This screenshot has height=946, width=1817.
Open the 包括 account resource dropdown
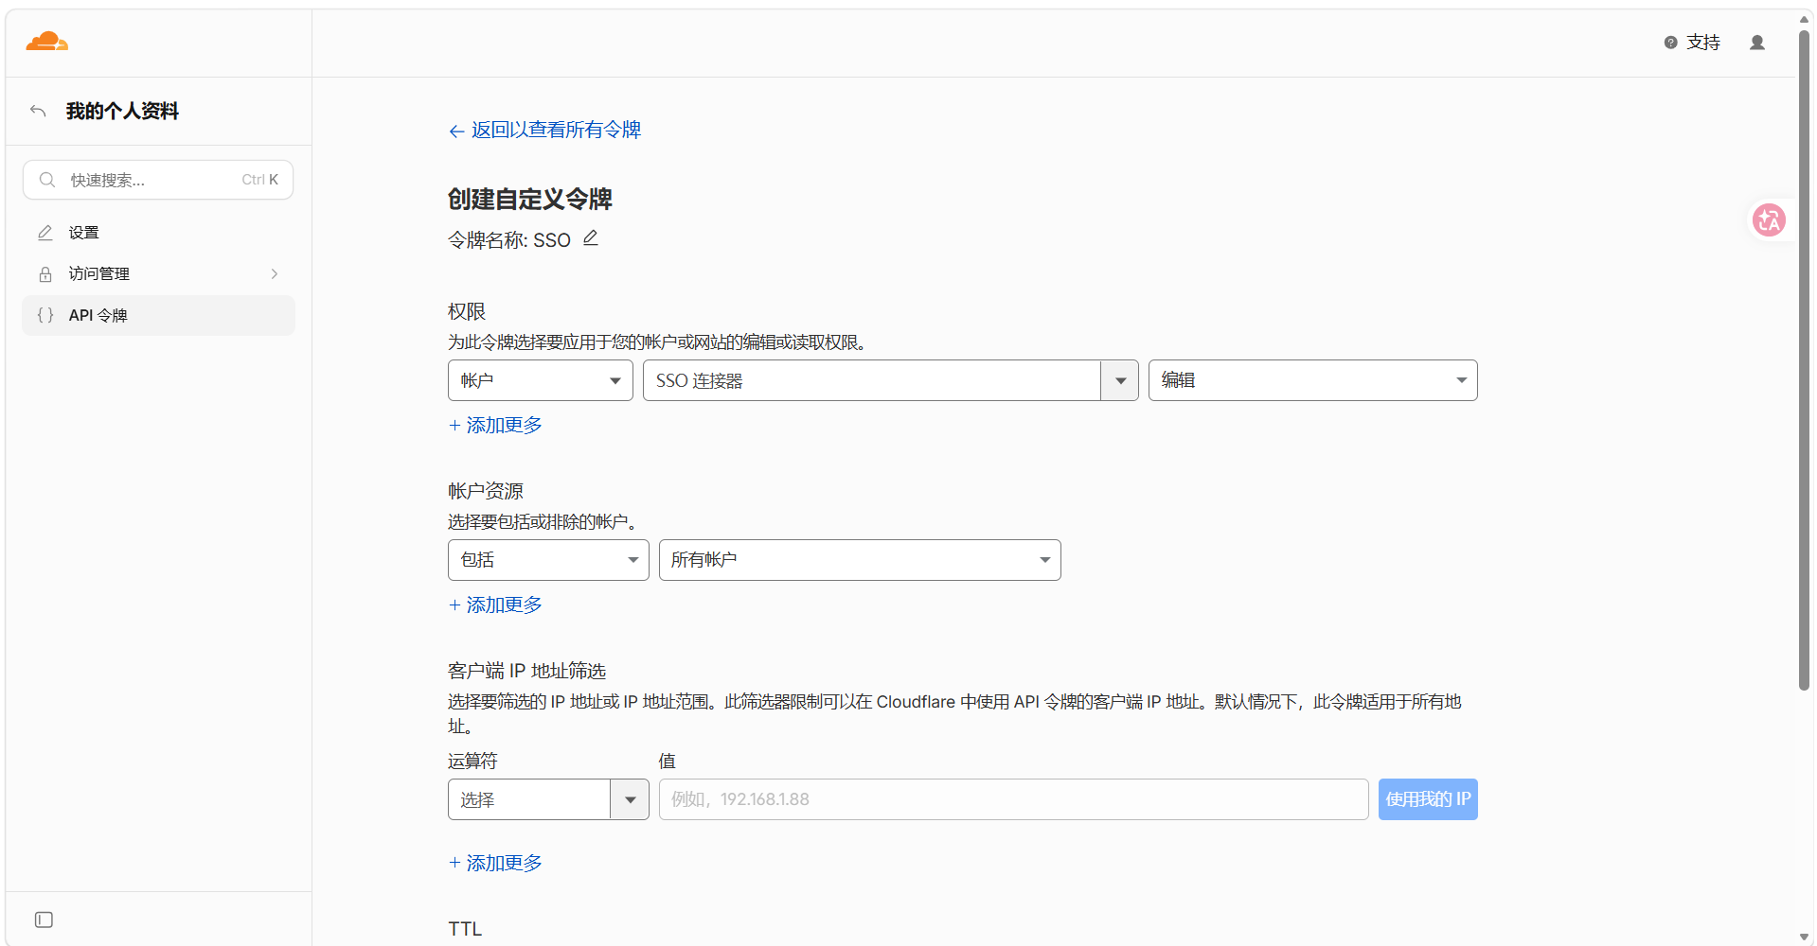pos(548,560)
